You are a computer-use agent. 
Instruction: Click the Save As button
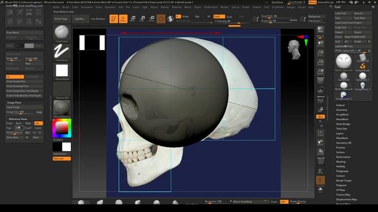[362, 14]
